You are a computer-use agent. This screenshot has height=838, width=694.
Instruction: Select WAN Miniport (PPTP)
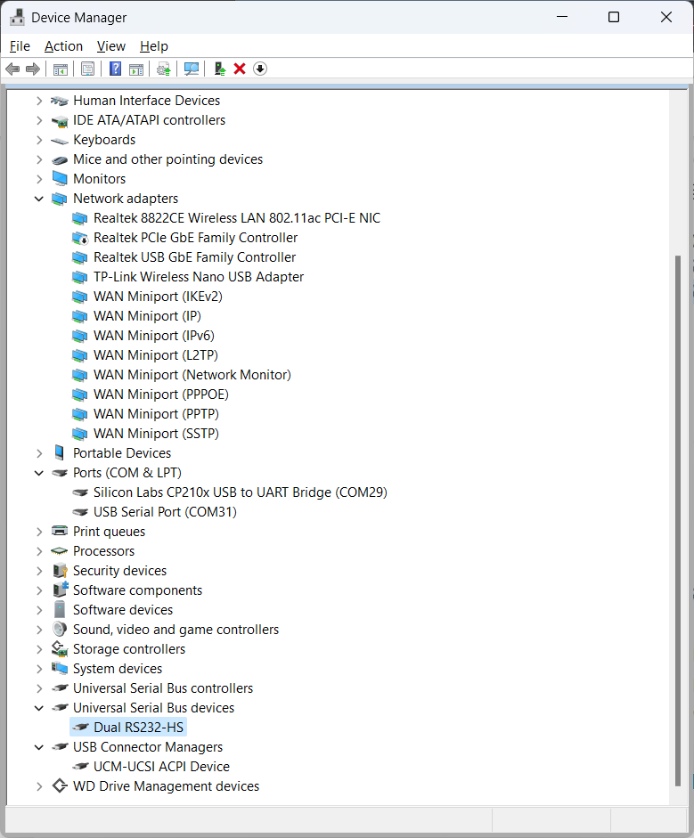(x=156, y=414)
